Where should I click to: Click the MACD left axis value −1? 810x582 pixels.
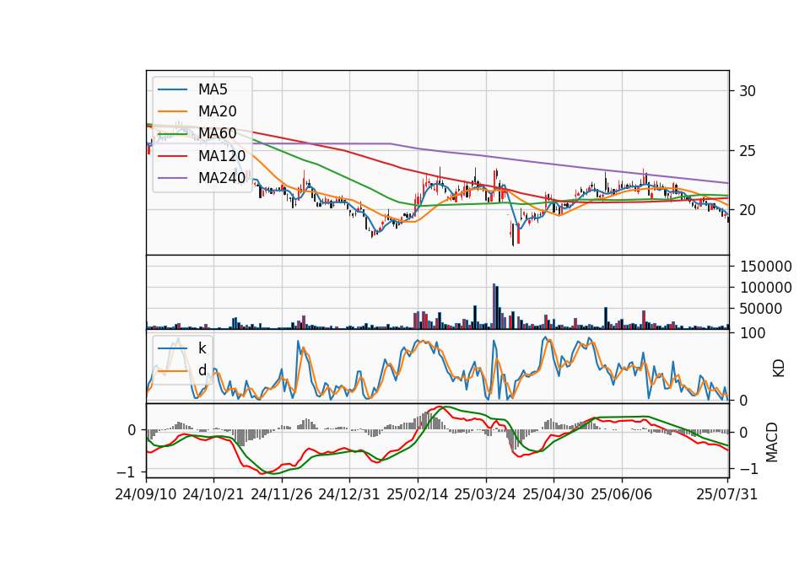click(126, 472)
